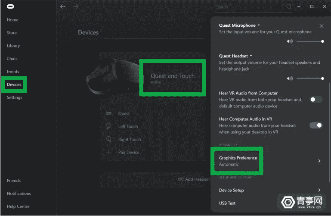This screenshot has width=331, height=216.
Task: Click the Quest headset row icon
Action: (x=109, y=113)
